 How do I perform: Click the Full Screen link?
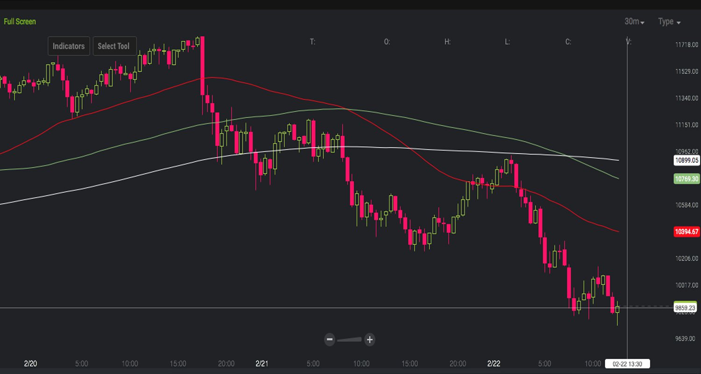pyautogui.click(x=20, y=22)
